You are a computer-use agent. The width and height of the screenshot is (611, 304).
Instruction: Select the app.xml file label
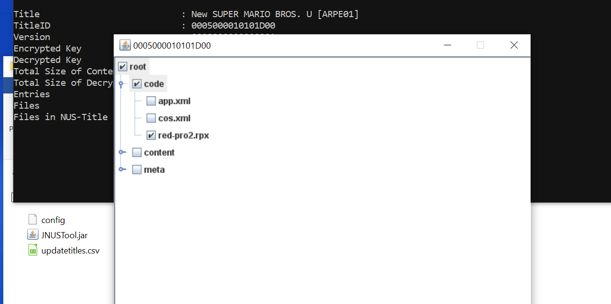(174, 101)
